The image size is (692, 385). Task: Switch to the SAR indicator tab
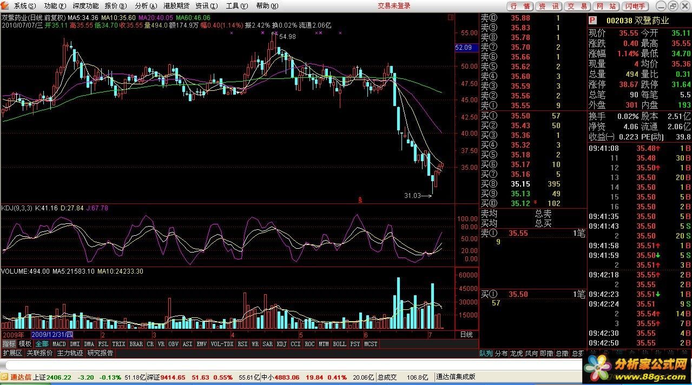coord(268,344)
